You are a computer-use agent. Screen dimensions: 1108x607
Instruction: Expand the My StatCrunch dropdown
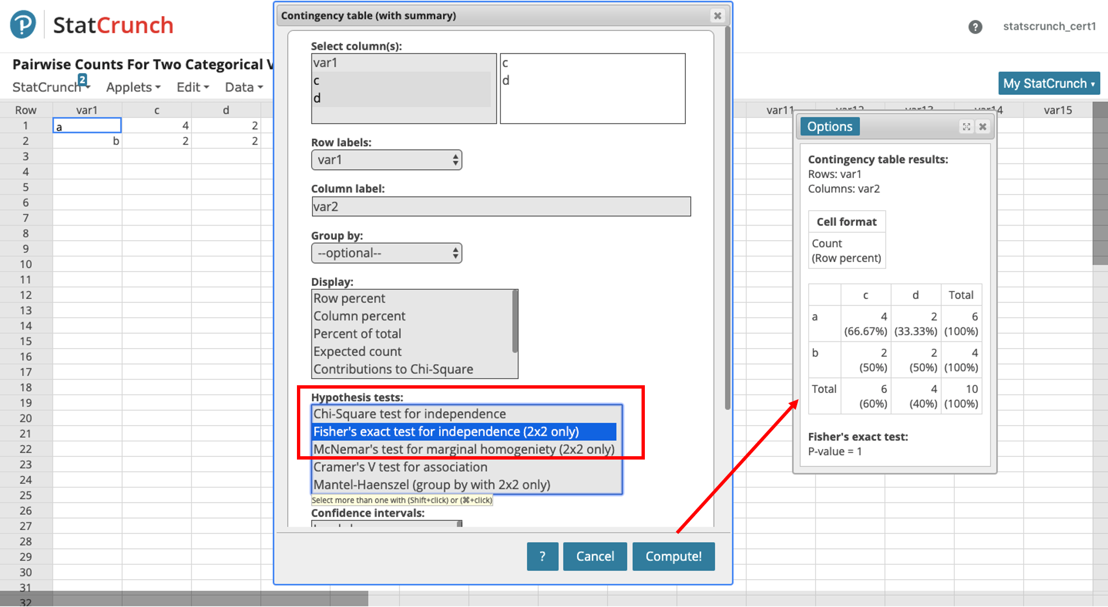(x=1049, y=84)
